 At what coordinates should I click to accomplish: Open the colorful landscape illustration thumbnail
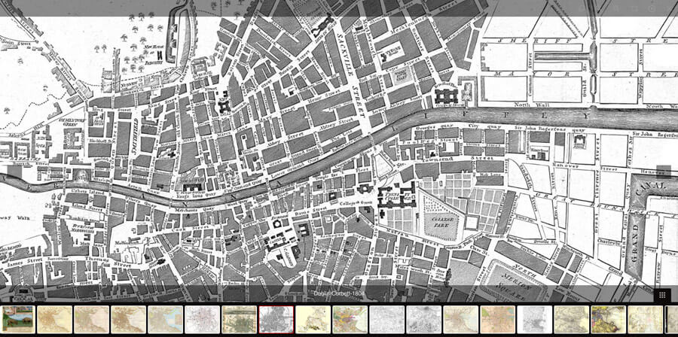click(17, 319)
